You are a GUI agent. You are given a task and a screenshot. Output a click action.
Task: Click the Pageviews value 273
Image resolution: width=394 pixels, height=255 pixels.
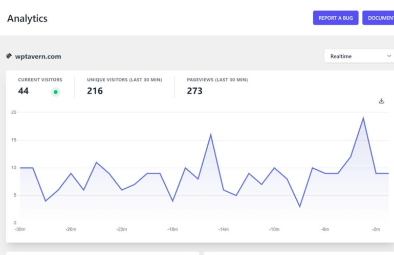[x=194, y=91]
